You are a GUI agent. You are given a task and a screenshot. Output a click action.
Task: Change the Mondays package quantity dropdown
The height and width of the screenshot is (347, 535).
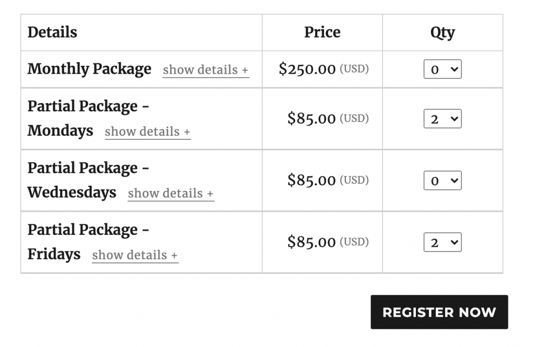443,119
